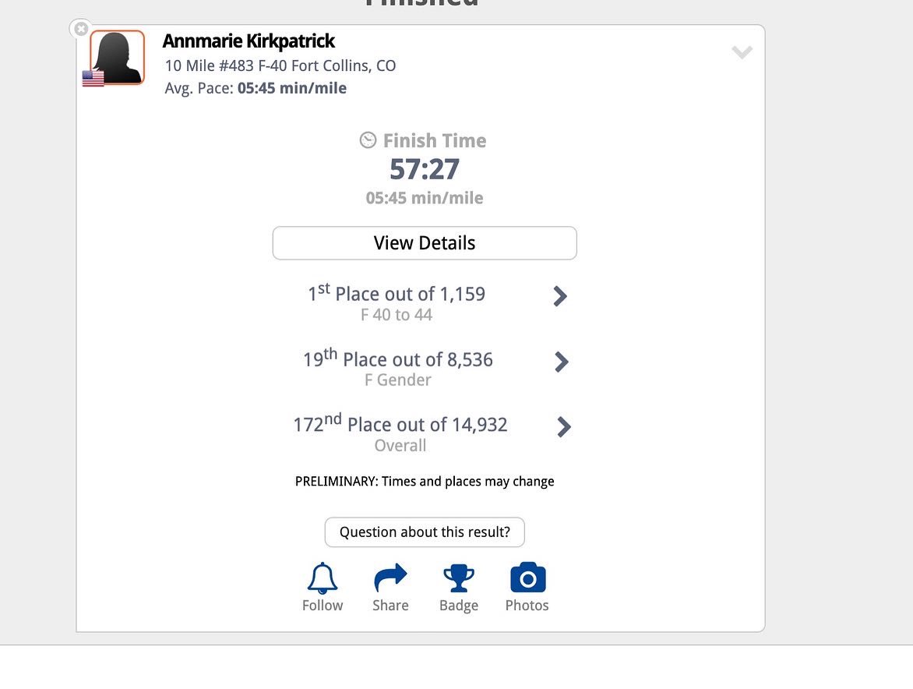Click the 57:27 finish time value

pyautogui.click(x=425, y=168)
